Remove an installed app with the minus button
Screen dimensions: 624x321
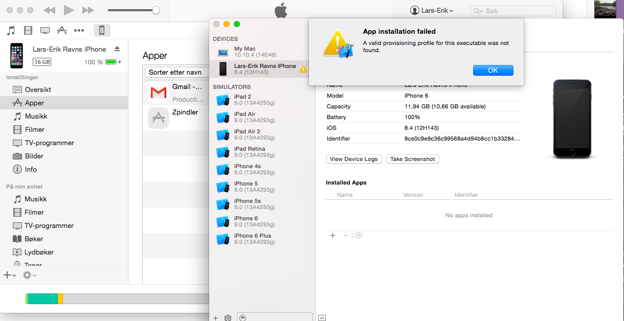(345, 235)
